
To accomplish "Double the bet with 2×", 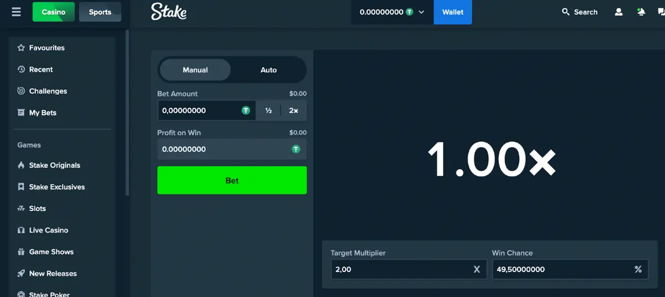I will tap(294, 110).
